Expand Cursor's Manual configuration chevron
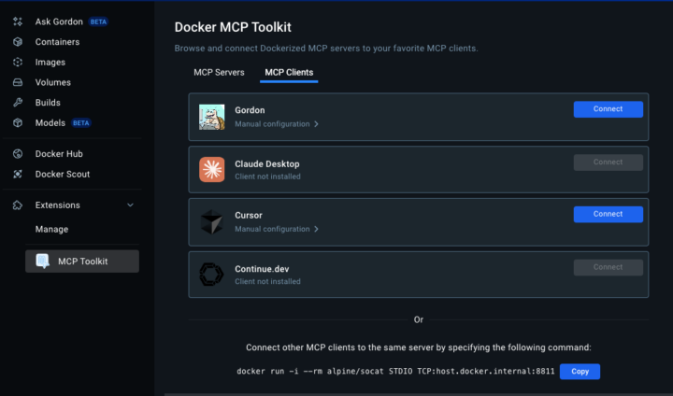The height and width of the screenshot is (396, 673). click(316, 229)
